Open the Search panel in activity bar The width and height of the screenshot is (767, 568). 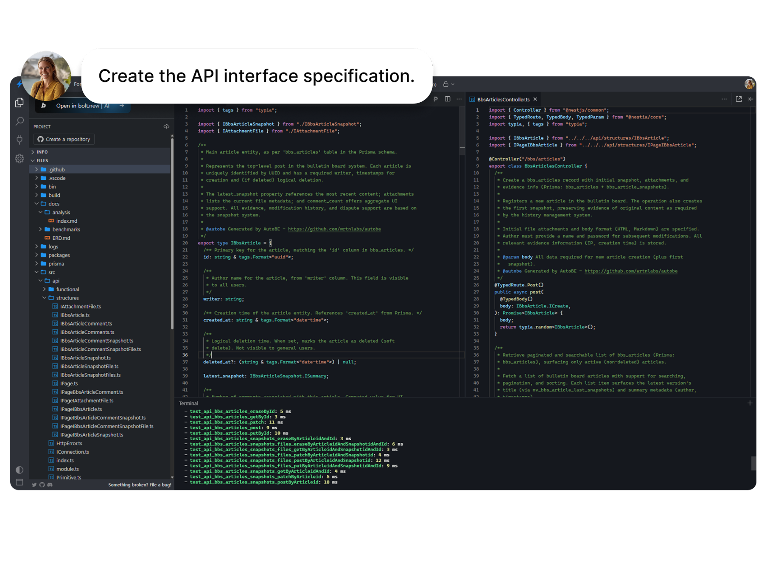click(20, 121)
